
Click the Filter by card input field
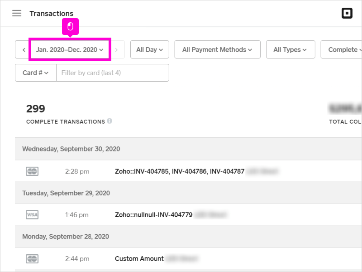click(x=113, y=73)
